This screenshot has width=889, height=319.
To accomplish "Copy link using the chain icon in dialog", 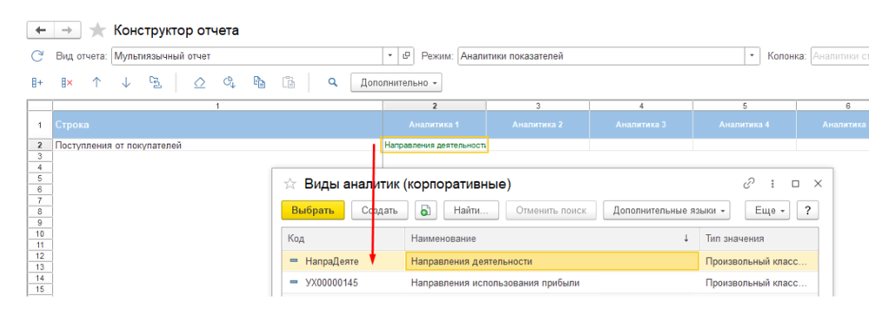I will click(x=749, y=184).
